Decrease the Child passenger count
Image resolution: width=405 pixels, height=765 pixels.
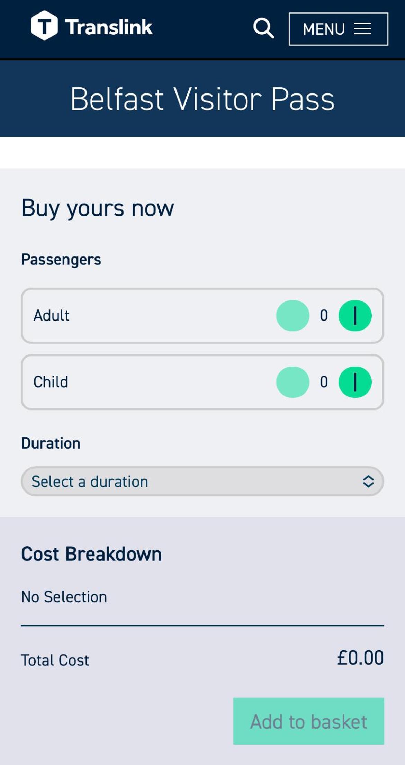(x=292, y=382)
